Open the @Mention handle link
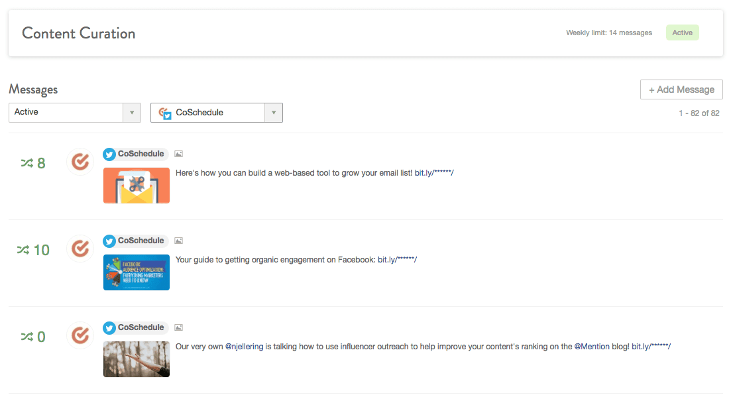Image resolution: width=731 pixels, height=401 pixels. click(592, 347)
